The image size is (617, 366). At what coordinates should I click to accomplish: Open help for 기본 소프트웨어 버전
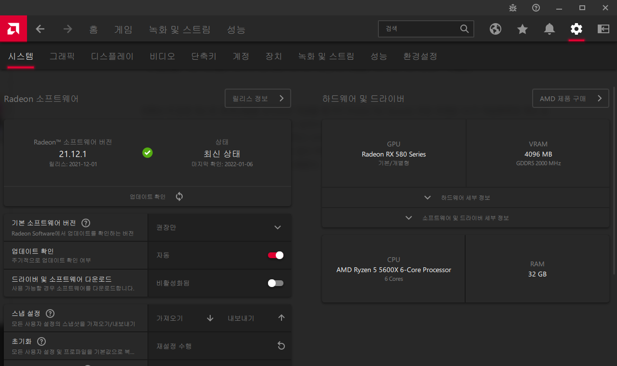coord(86,223)
